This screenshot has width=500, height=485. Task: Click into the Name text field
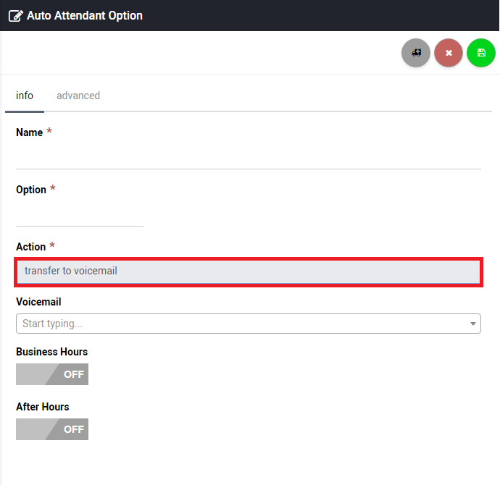pos(248,157)
